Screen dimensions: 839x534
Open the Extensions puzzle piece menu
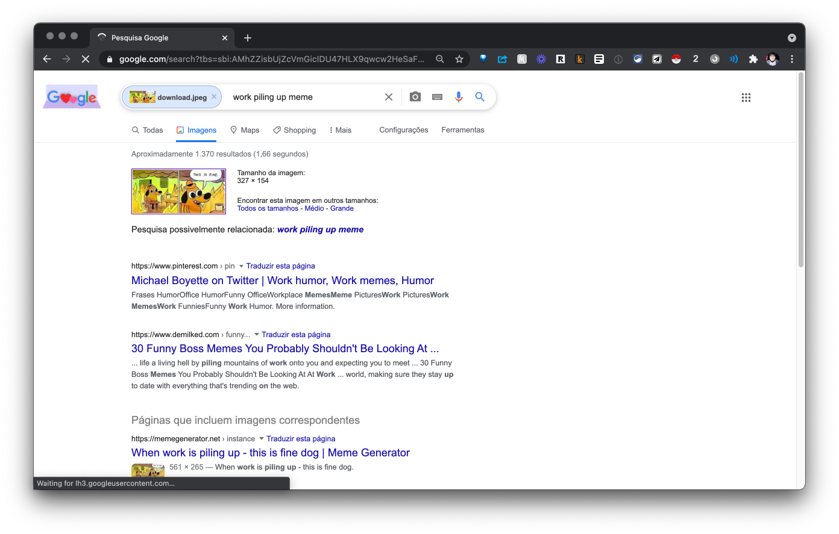click(x=753, y=59)
